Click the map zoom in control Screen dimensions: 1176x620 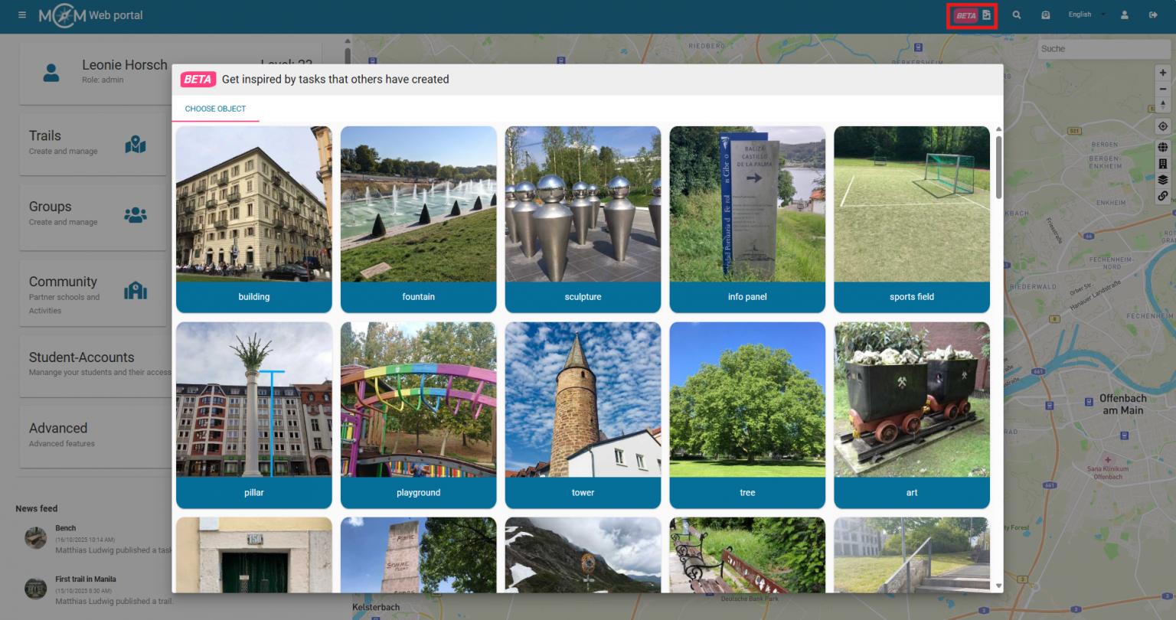tap(1163, 72)
